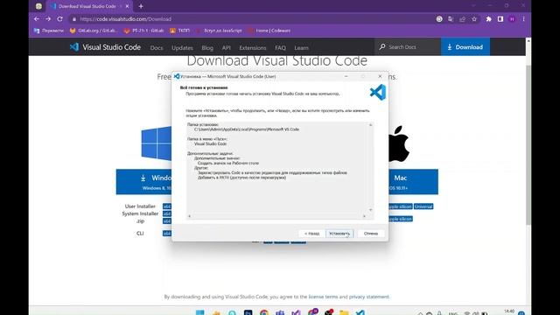This screenshot has width=560, height=315.
Task: Click the share page icon in address bar
Action: 463,19
